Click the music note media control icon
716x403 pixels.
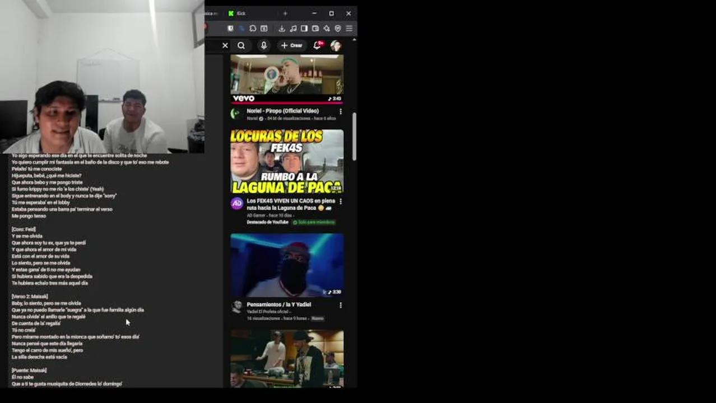point(293,29)
